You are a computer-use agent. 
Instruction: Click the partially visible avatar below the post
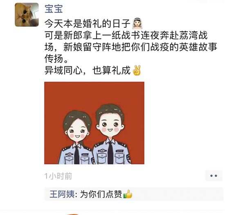72,214
